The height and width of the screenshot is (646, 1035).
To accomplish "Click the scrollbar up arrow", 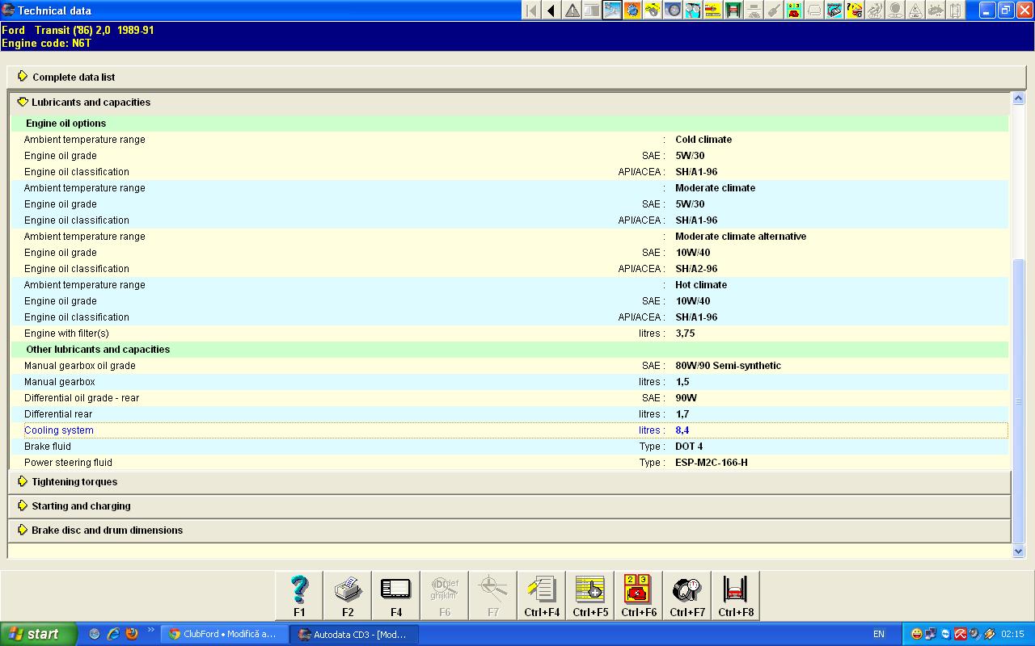I will point(1018,99).
